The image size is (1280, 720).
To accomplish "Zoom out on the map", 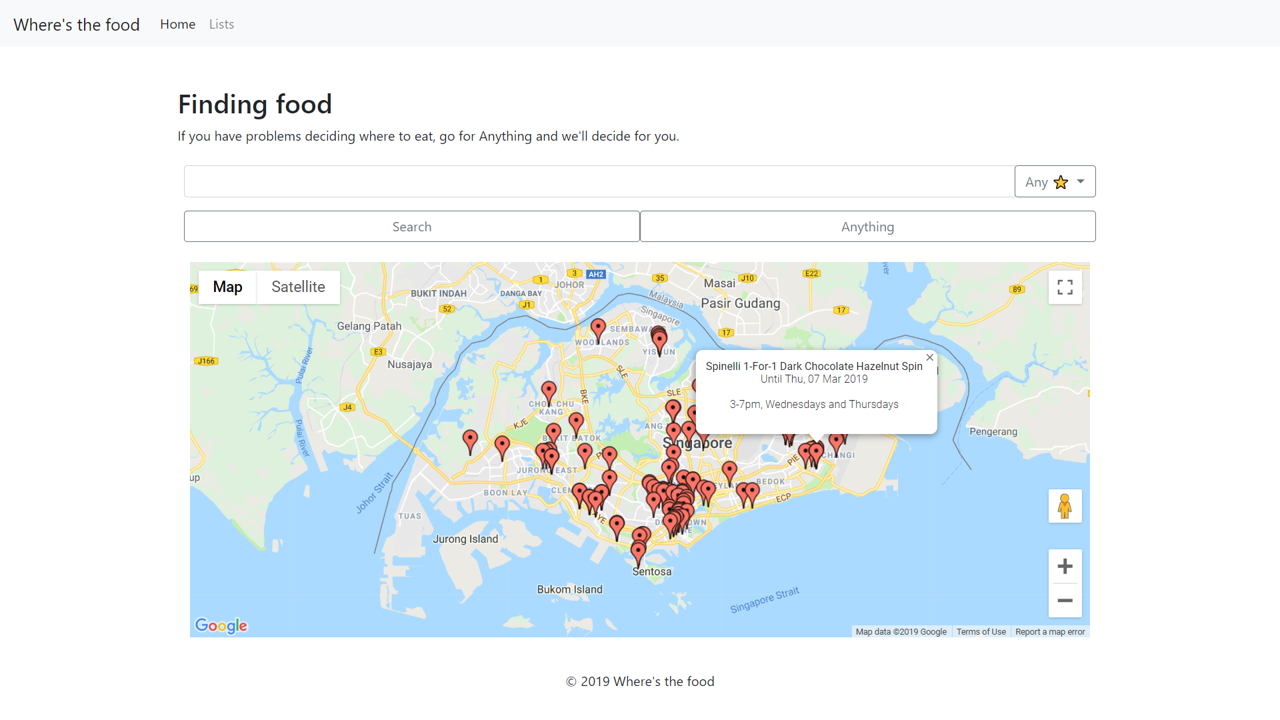I will [1065, 601].
